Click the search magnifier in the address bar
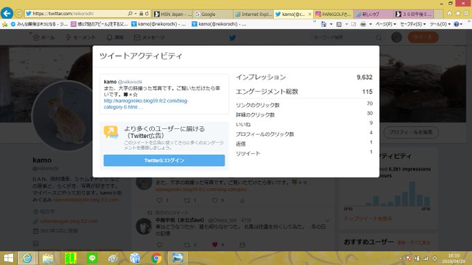The width and height of the screenshot is (472, 265). pos(130,14)
